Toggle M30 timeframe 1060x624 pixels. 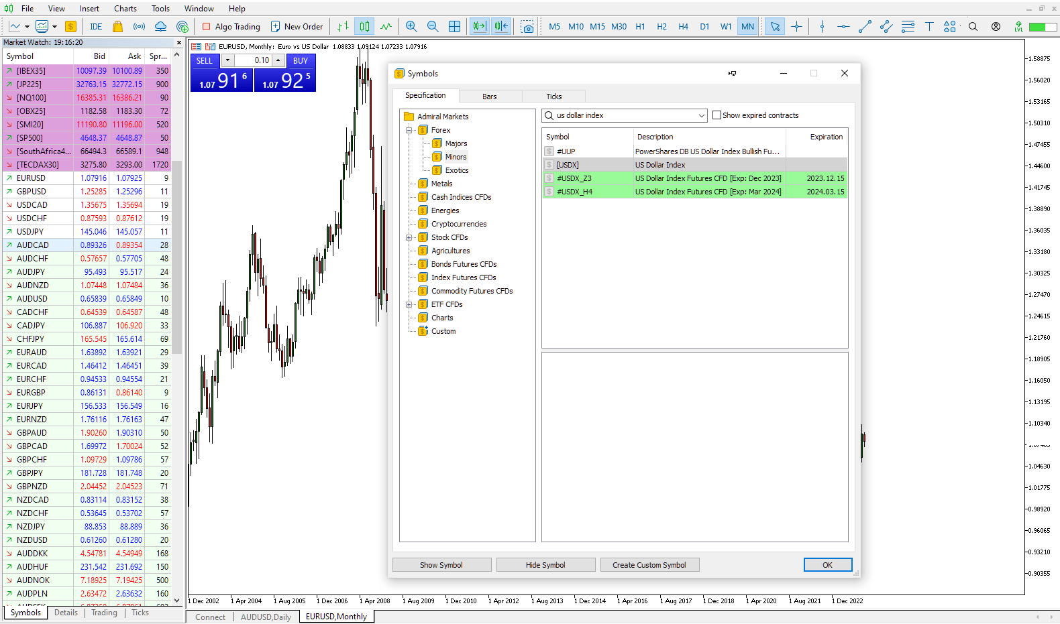pyautogui.click(x=619, y=27)
